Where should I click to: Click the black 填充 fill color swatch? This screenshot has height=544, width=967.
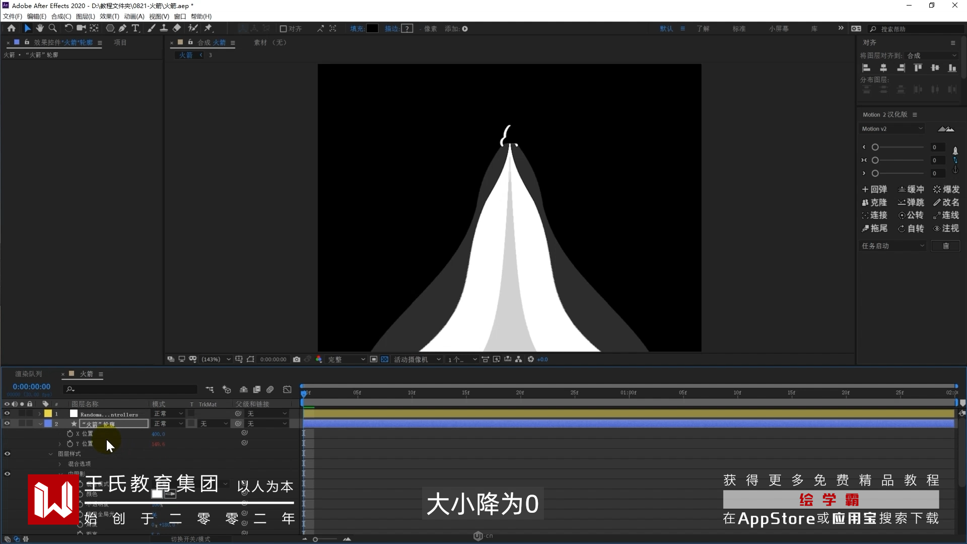pos(372,29)
